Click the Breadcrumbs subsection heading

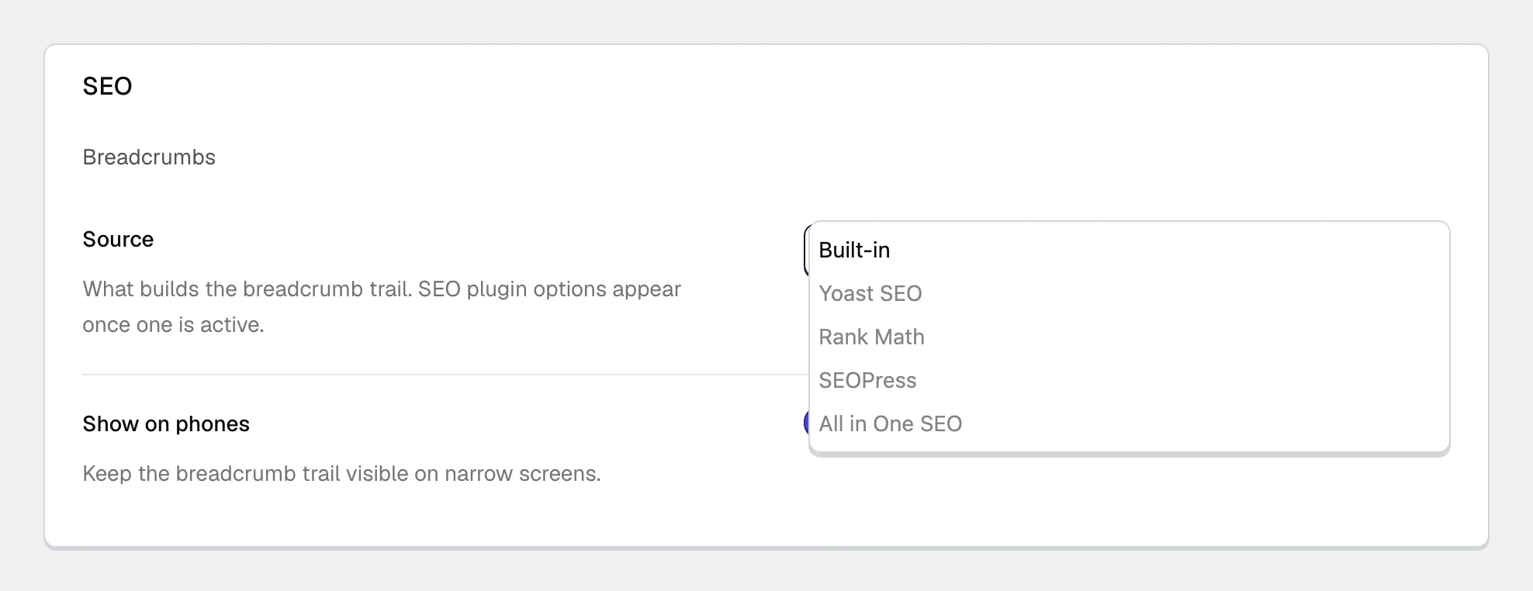[x=149, y=157]
